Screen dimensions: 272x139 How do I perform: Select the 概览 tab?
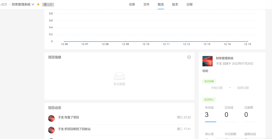click(161, 5)
